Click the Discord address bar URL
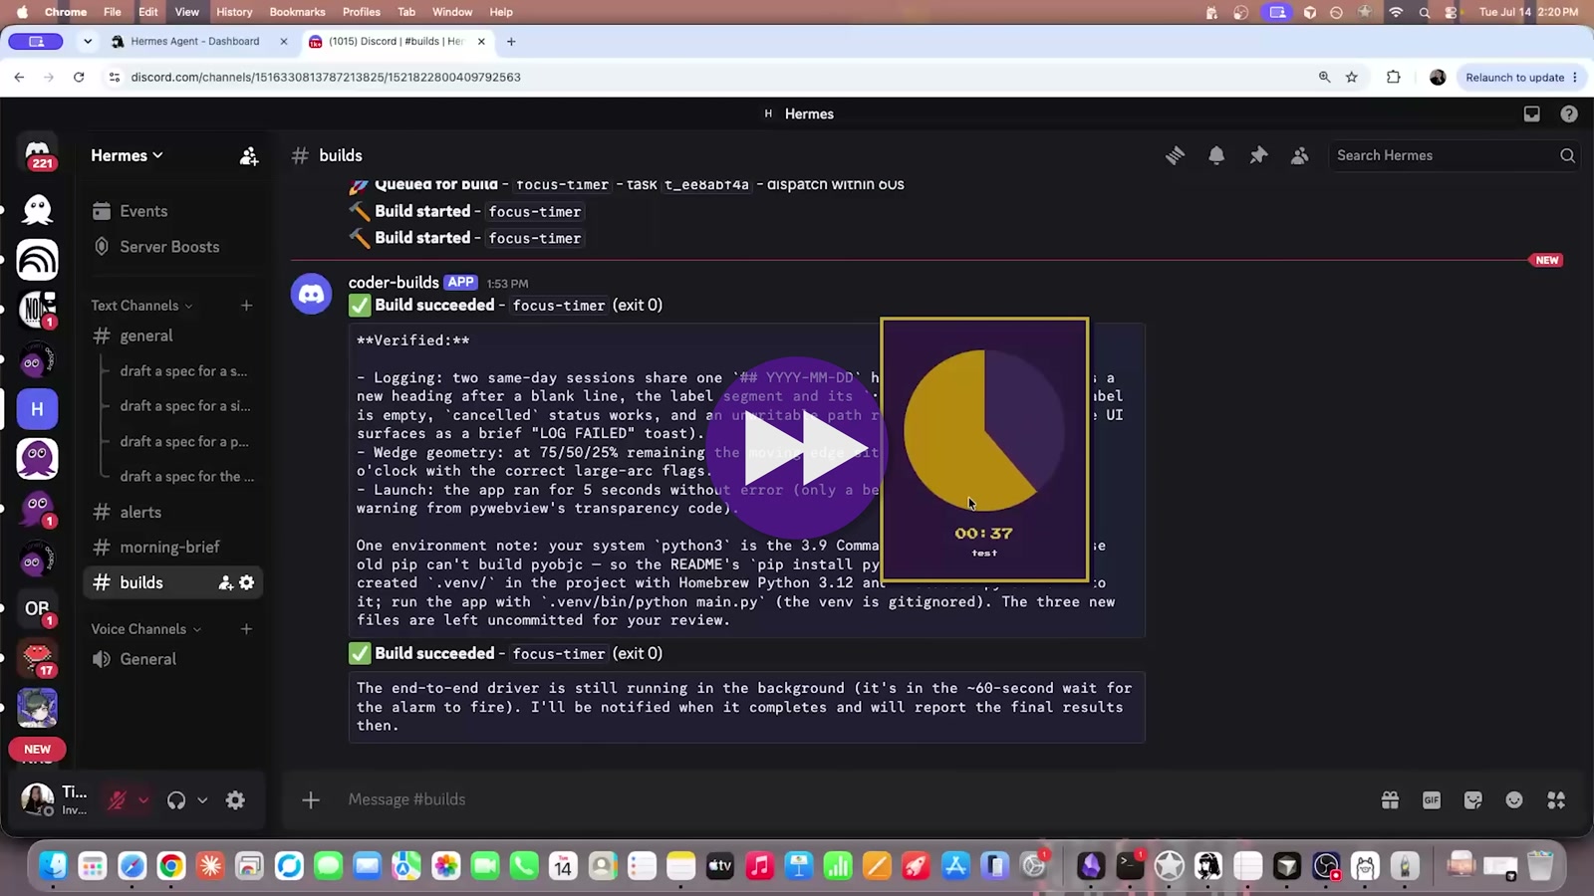This screenshot has width=1594, height=896. point(326,77)
